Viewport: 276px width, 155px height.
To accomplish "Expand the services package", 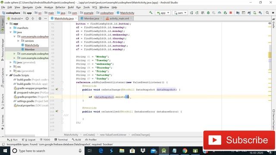I will pyautogui.click(x=18, y=41).
